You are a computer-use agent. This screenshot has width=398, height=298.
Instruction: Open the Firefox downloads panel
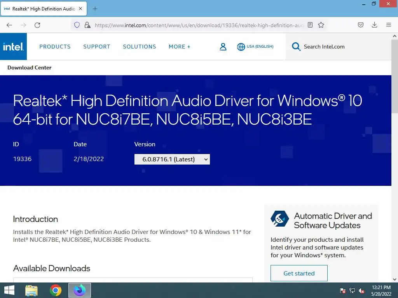tap(374, 25)
